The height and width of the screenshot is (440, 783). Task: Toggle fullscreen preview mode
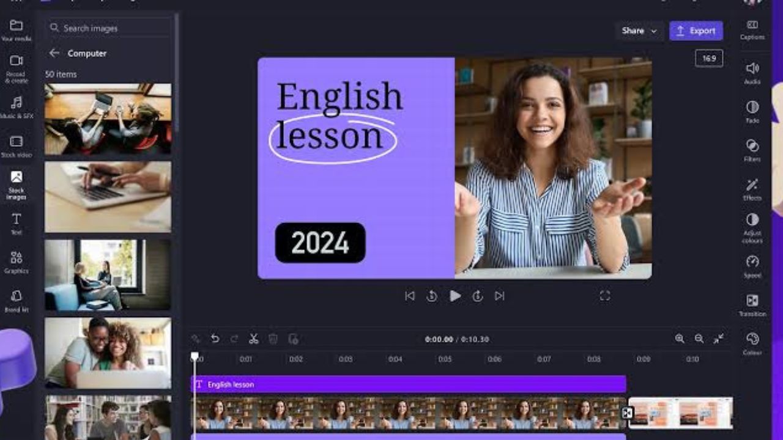coord(605,296)
